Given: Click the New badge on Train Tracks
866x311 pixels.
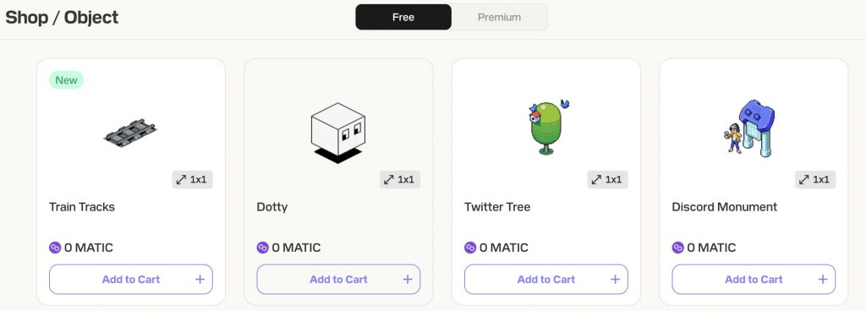Looking at the screenshot, I should click(66, 80).
